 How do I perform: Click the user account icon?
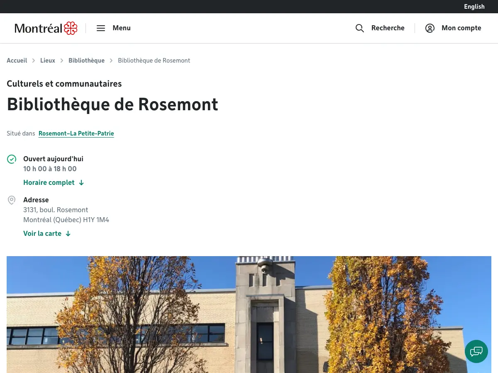point(430,28)
